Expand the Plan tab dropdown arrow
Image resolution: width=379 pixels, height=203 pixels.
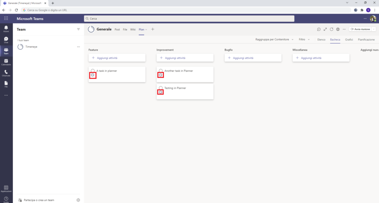(146, 30)
